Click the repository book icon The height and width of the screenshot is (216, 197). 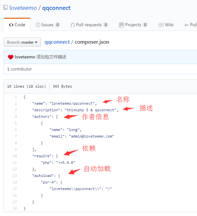click(x=6, y=8)
